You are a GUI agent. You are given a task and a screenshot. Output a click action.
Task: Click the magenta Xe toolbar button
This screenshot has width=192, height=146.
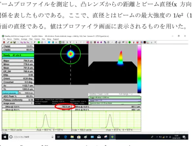(x=28, y=42)
